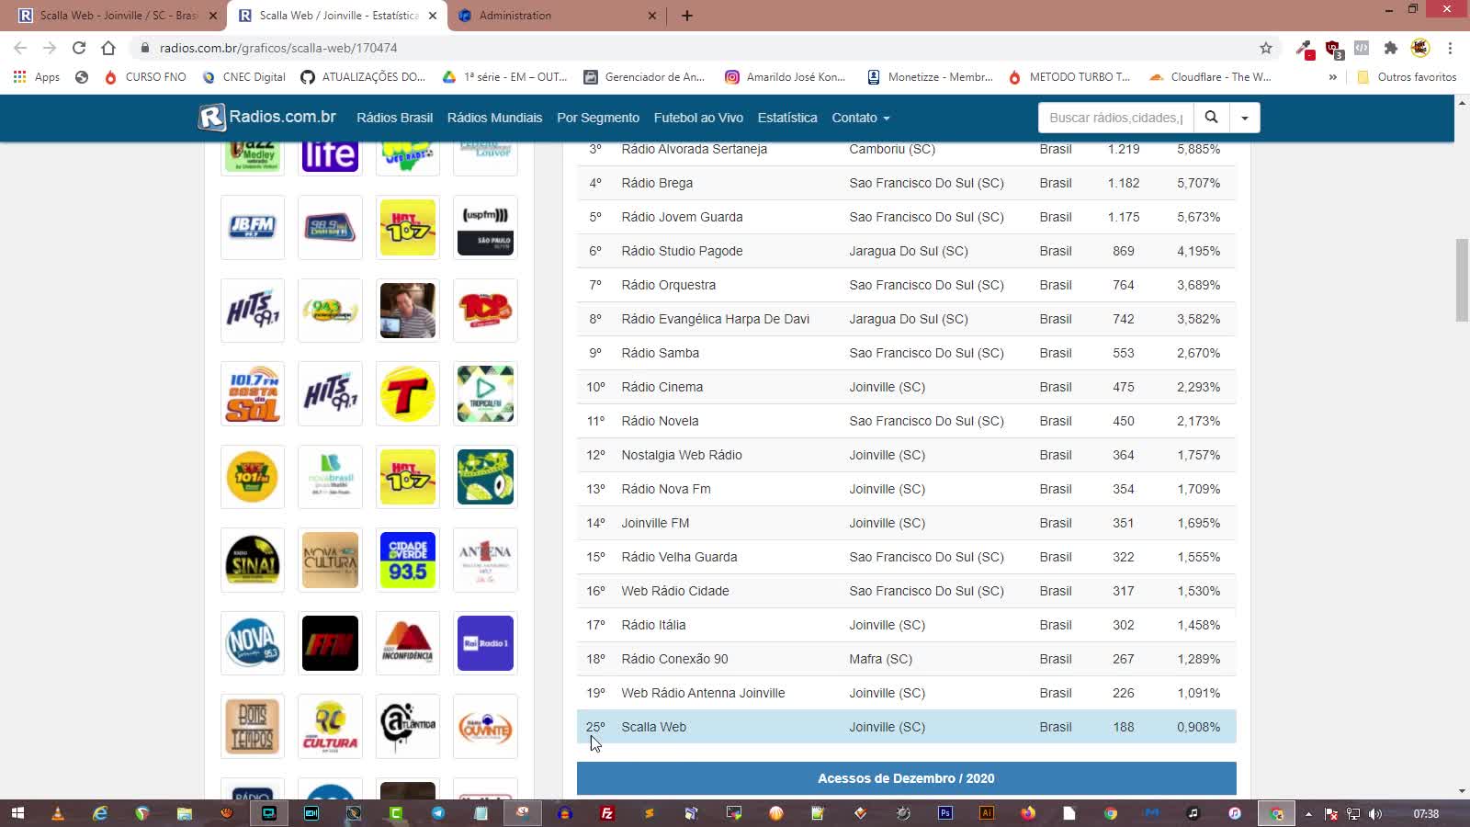The width and height of the screenshot is (1470, 827).
Task: Select the Antena 1 station logo
Action: pos(485,561)
